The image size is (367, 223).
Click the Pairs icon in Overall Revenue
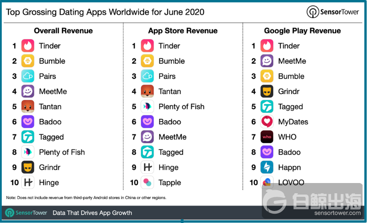(28, 76)
